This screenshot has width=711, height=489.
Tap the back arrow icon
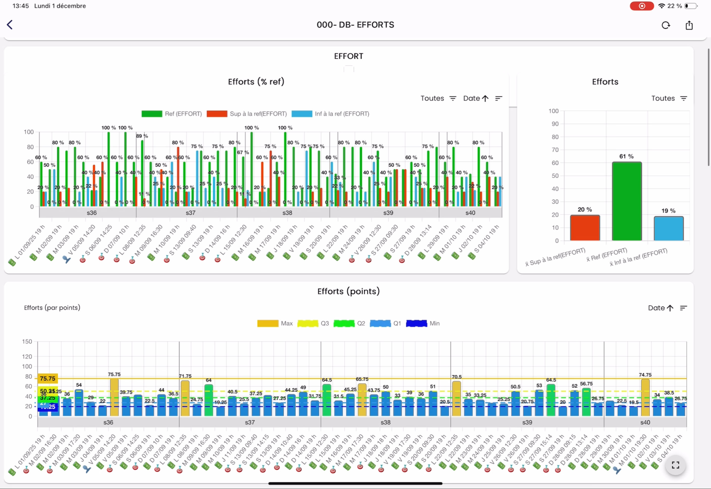(10, 25)
